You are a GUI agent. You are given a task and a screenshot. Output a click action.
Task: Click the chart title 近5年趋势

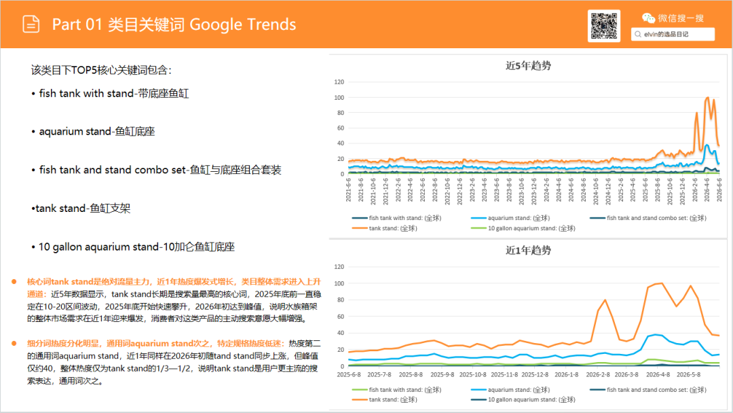point(528,65)
